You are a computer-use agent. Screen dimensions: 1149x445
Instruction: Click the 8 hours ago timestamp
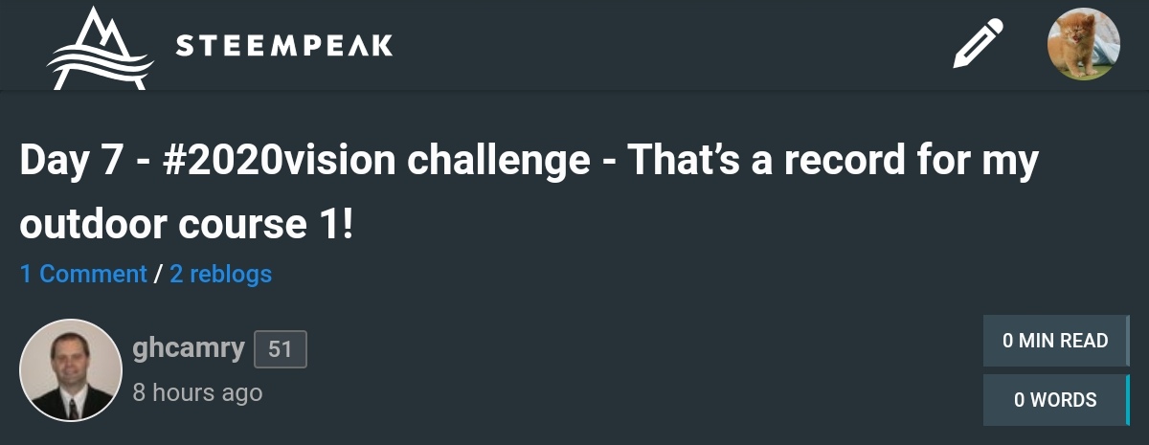click(197, 392)
